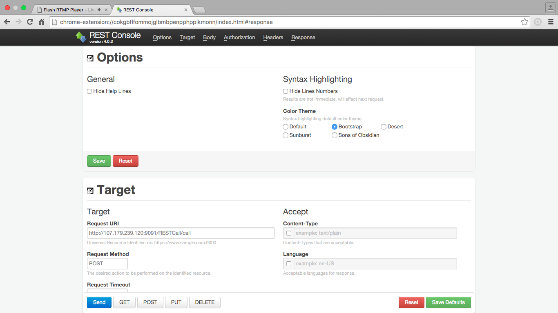Enable the Content-Type accept checkbox
The image size is (558, 313).
point(289,233)
